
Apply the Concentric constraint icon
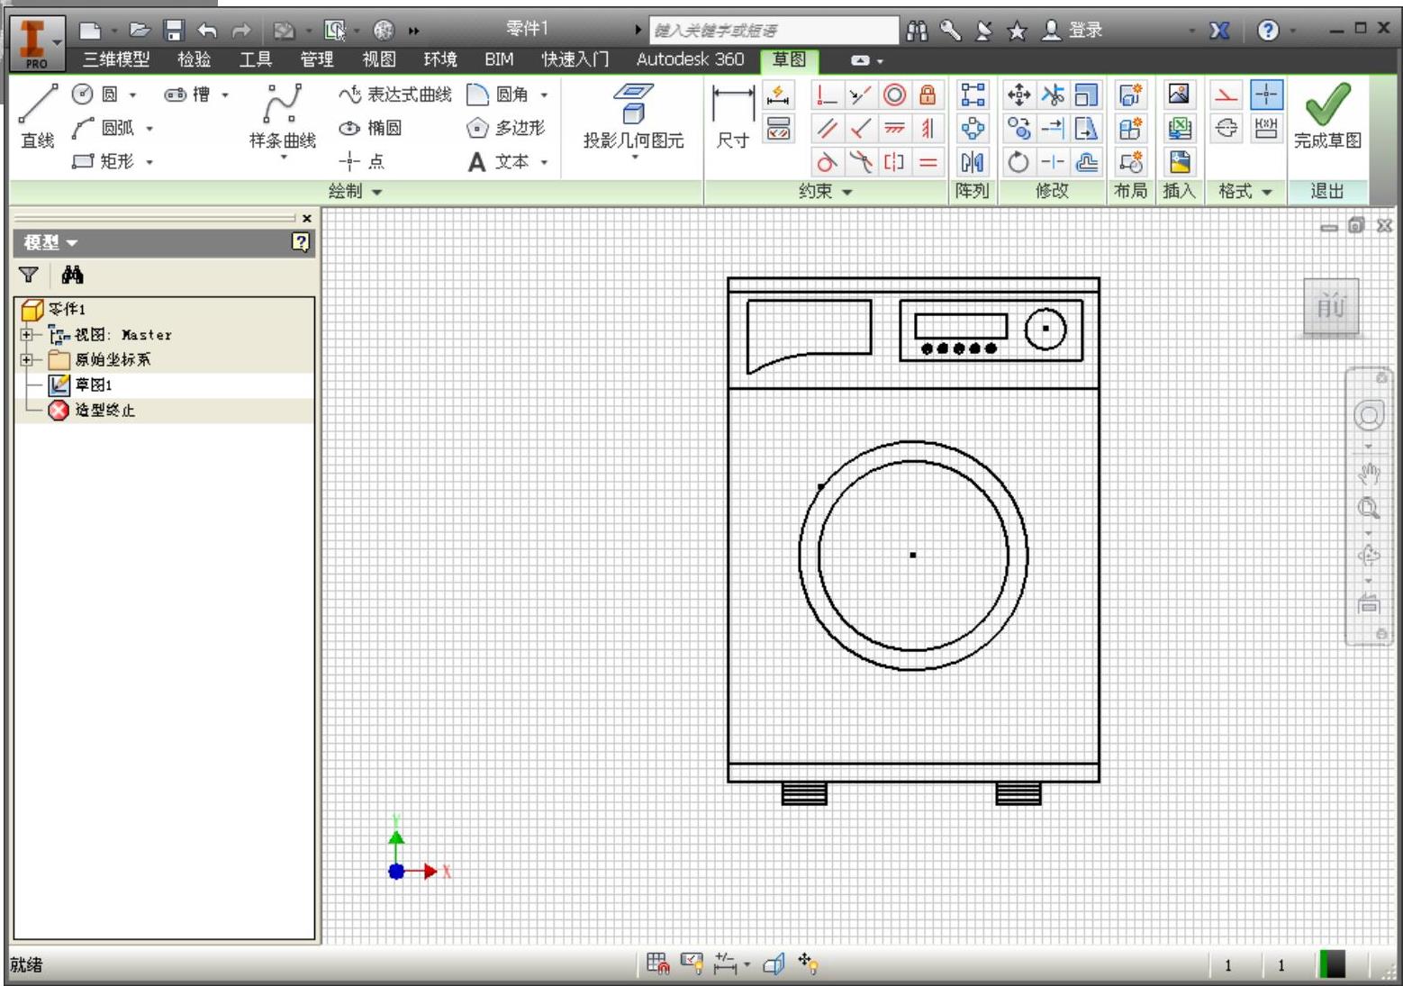click(x=894, y=95)
